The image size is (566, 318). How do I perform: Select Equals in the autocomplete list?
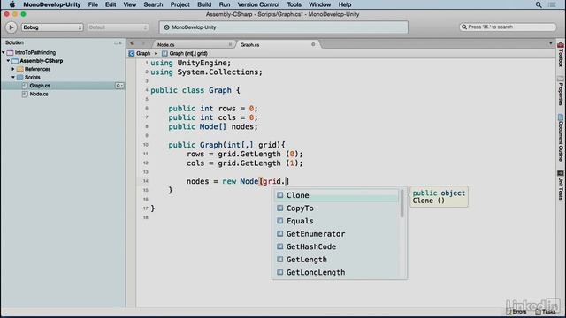[337, 221]
